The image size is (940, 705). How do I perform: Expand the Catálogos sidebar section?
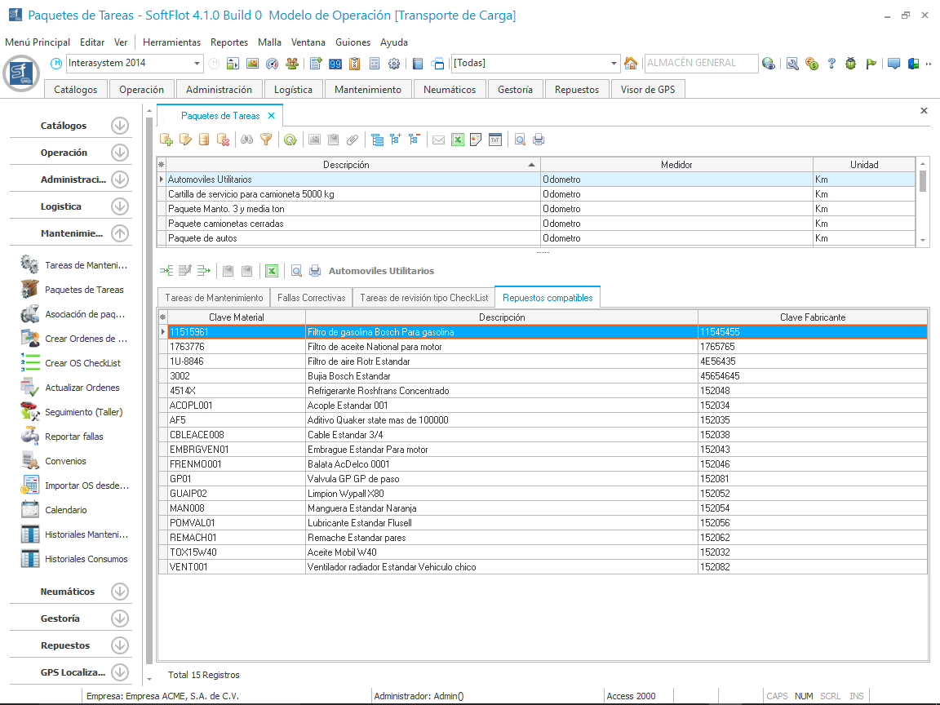pos(120,126)
